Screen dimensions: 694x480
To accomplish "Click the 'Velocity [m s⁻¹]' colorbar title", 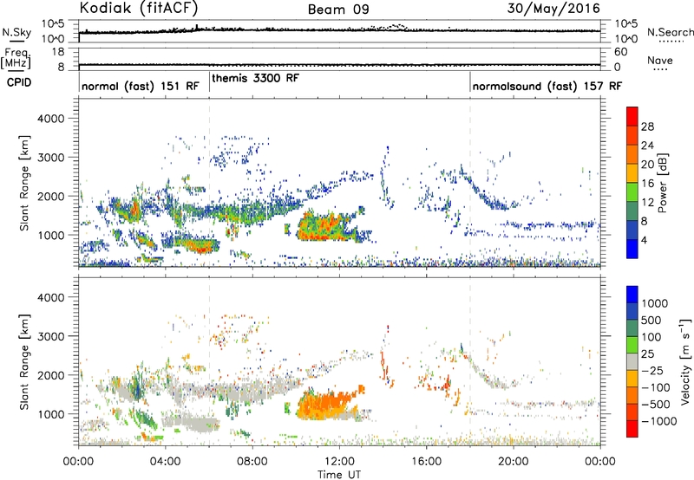I will [685, 361].
